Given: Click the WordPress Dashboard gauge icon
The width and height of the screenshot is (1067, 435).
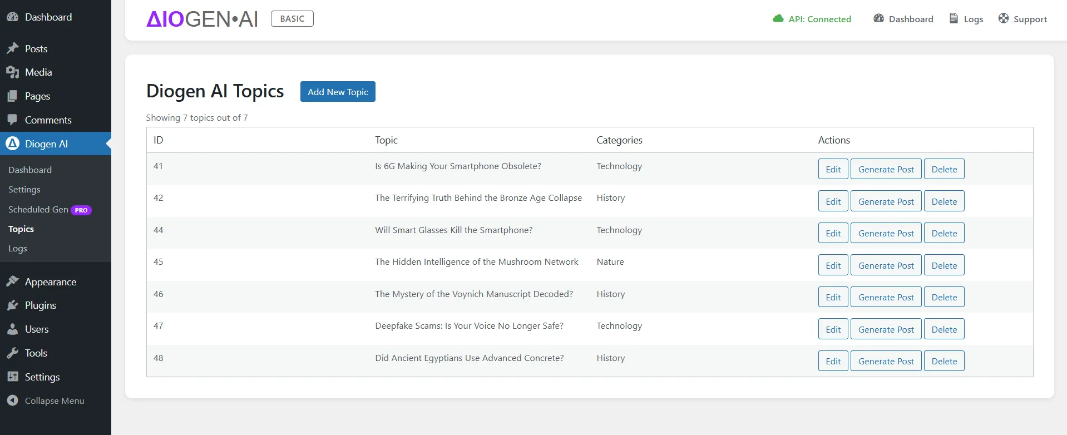Looking at the screenshot, I should click(x=13, y=17).
